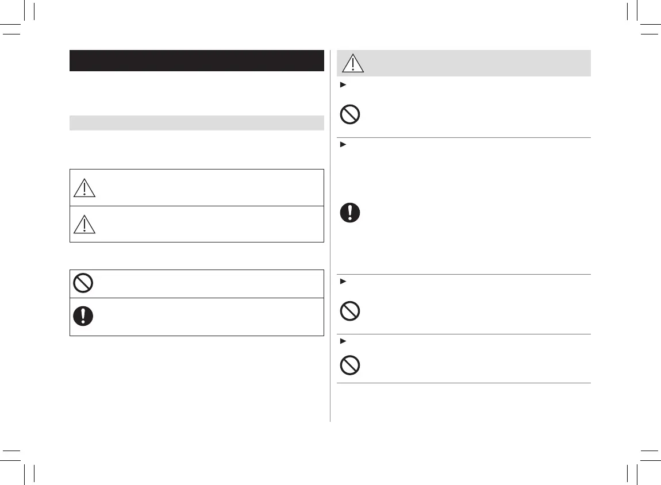Click the black exclamation circle in the right column
Screen dimensions: 661x485
pyautogui.click(x=350, y=214)
